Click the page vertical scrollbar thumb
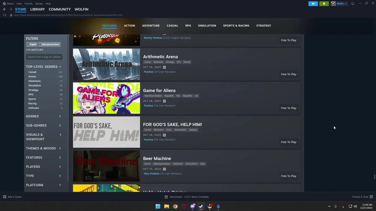The image size is (376, 211). [x=375, y=177]
